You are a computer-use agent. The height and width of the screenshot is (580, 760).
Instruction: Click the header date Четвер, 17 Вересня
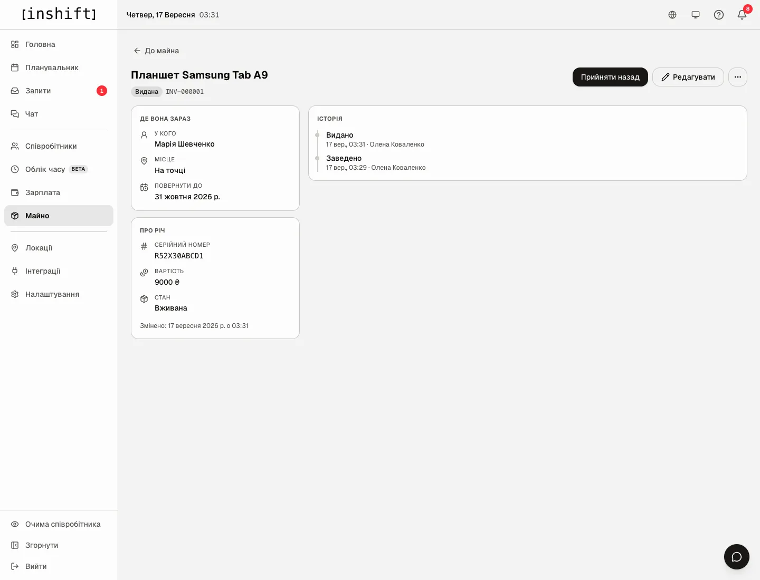[161, 15]
